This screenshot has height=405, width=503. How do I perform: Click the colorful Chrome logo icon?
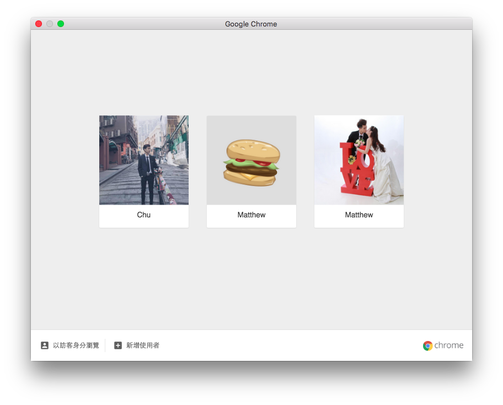pyautogui.click(x=427, y=345)
